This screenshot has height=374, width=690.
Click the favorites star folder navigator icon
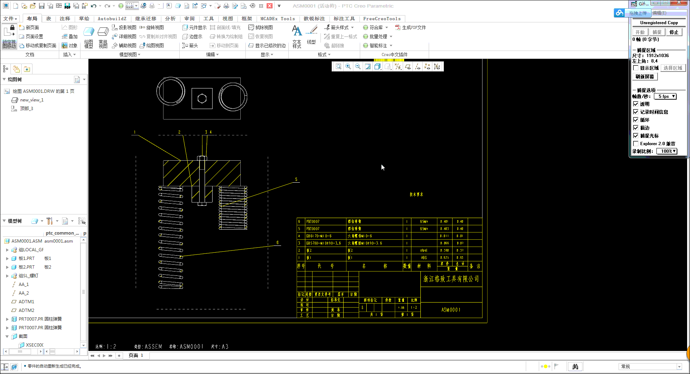pos(27,69)
